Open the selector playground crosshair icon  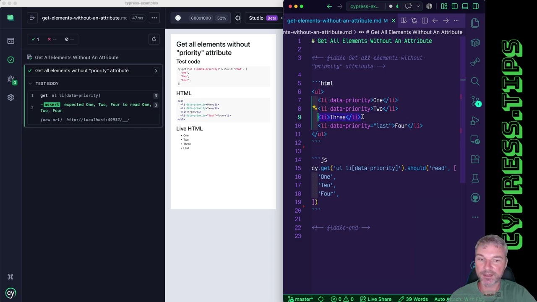coord(238,18)
